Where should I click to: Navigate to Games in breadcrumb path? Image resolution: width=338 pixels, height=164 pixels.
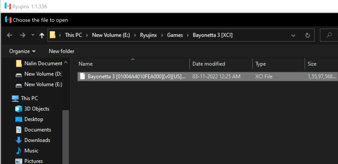click(x=175, y=35)
